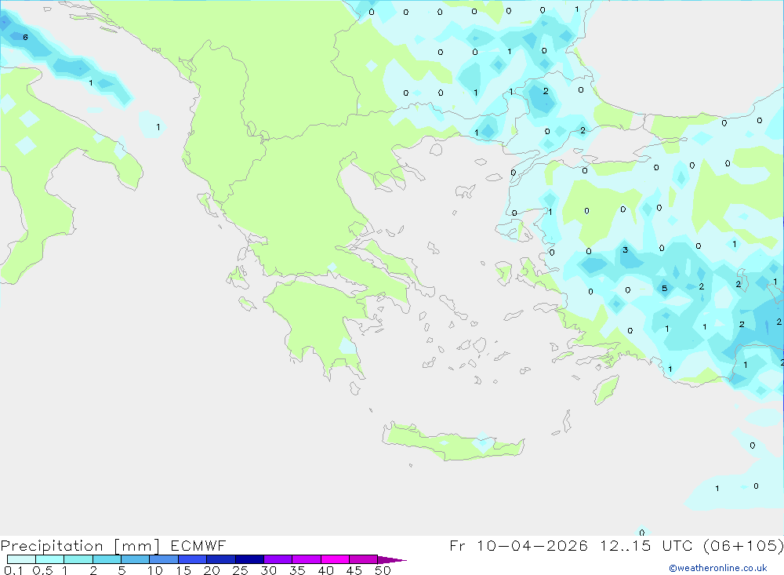Screen dimensions: 784x575
Task: Click the '6' precipitation value on map
Action: (x=26, y=37)
